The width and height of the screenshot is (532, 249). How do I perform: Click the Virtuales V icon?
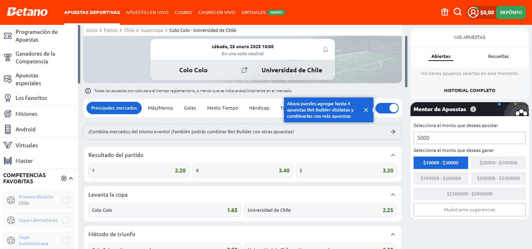point(7,145)
